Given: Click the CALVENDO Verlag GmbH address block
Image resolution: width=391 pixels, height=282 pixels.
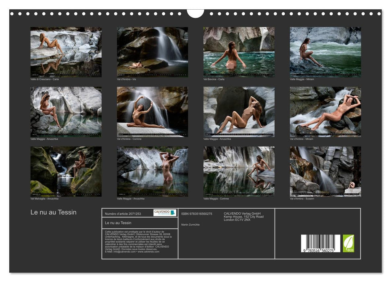Looking at the screenshot, I should (243, 216).
